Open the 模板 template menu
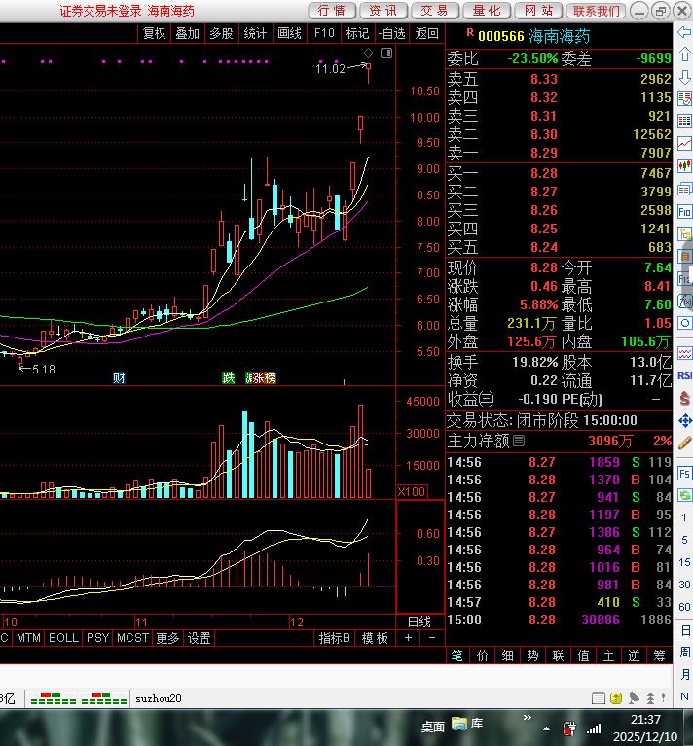The height and width of the screenshot is (746, 693). (375, 638)
